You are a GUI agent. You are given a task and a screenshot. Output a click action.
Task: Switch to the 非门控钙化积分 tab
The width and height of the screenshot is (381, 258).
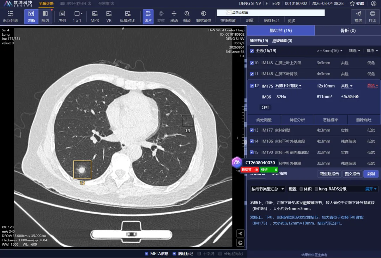pos(75,4)
